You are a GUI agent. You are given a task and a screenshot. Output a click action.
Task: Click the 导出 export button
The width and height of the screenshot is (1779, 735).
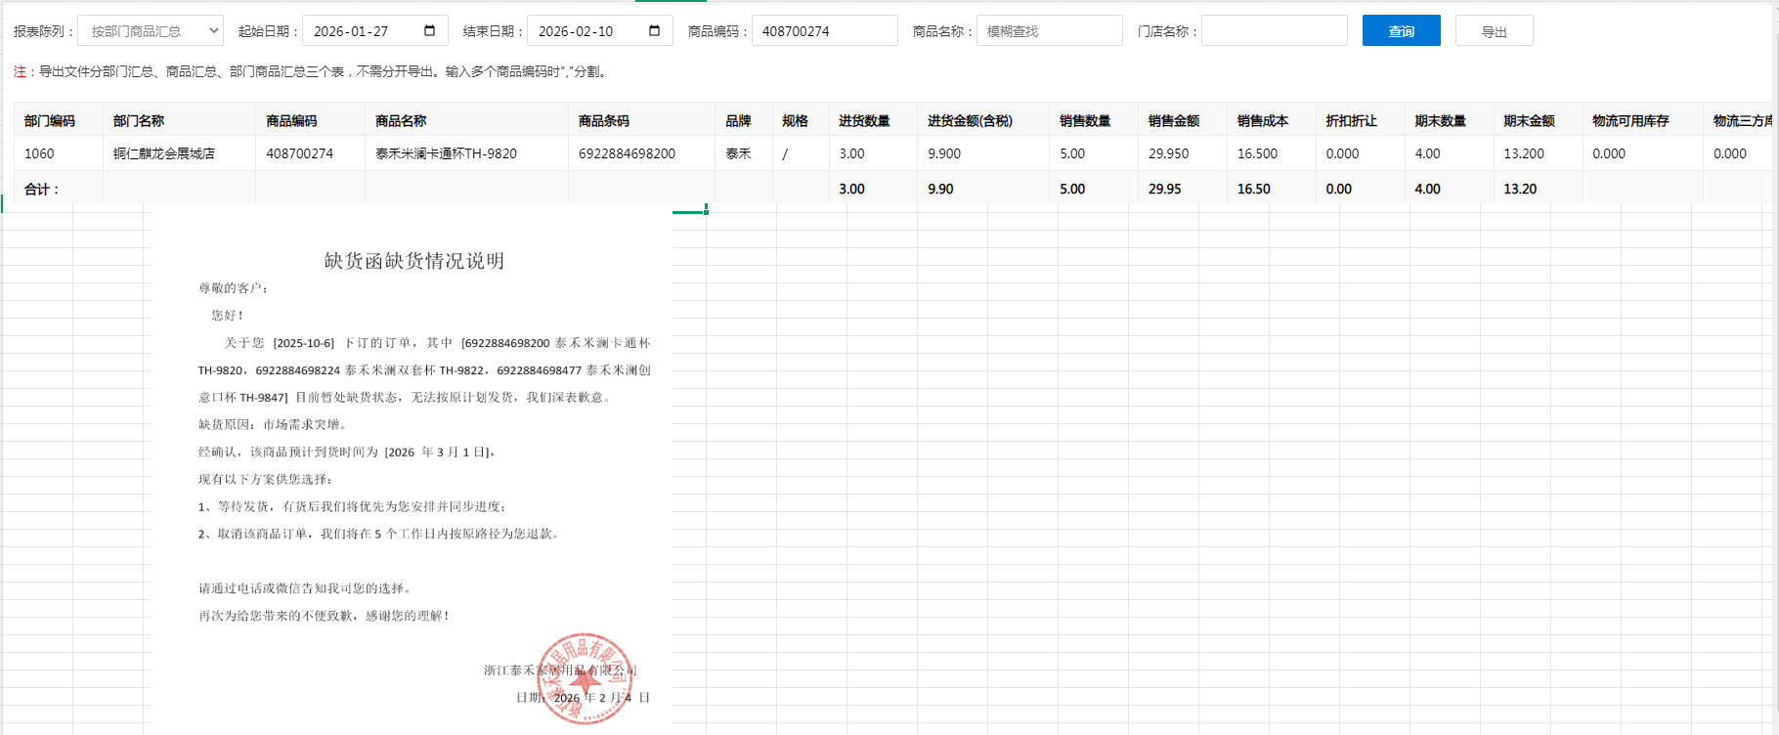pos(1494,31)
